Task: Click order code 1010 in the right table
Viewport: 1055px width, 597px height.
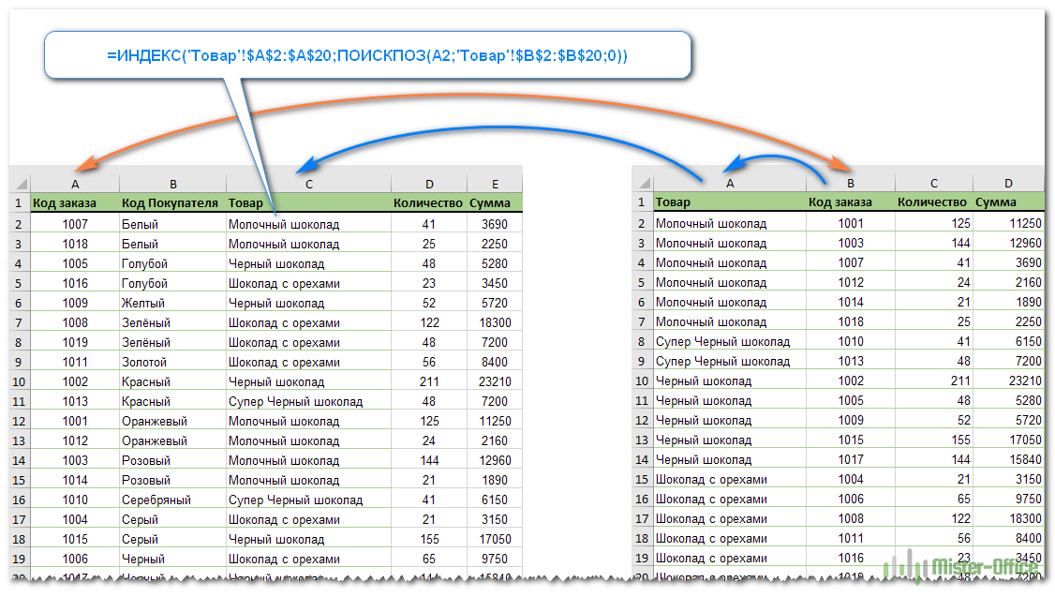Action: [851, 342]
